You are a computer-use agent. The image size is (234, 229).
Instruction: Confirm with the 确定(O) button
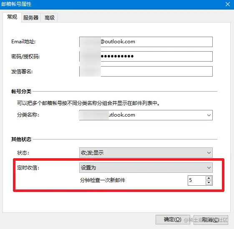173,219
